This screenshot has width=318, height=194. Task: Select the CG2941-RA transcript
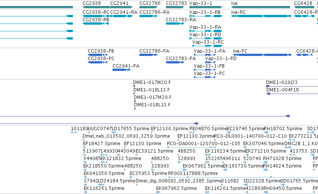121,16
